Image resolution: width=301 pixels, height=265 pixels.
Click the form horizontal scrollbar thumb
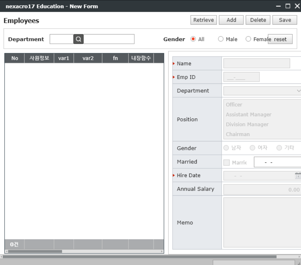(x=140, y=257)
